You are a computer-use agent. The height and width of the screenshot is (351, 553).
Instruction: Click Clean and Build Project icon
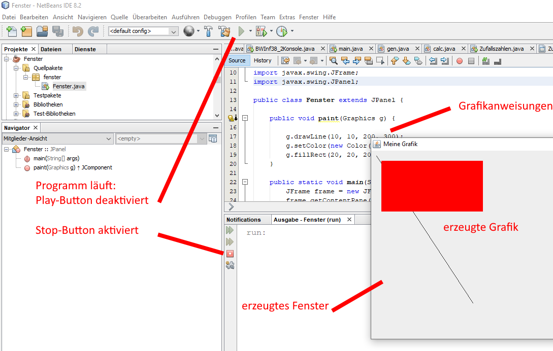tap(224, 31)
